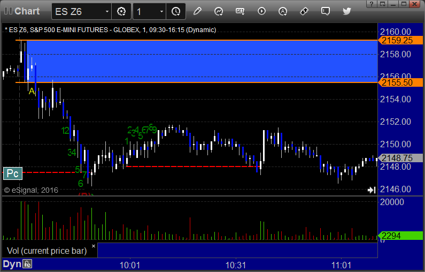425x272 pixels.
Task: Click the 2152.00 price axis label
Action: pyautogui.click(x=396, y=122)
